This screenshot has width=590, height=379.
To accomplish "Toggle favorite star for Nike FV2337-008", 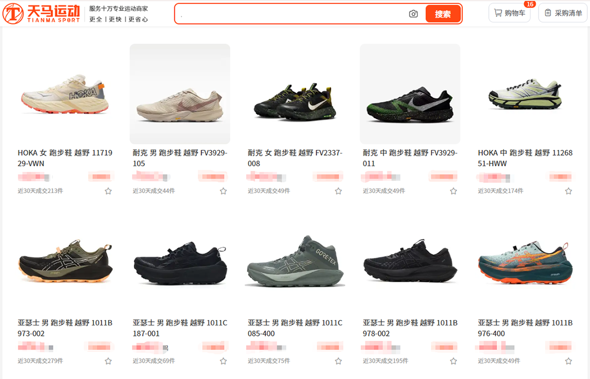I will tap(339, 191).
